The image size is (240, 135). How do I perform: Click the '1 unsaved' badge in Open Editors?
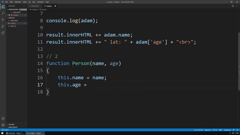point(23,9)
